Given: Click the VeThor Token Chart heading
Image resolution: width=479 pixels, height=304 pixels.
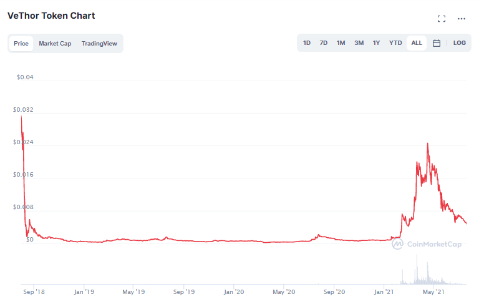Looking at the screenshot, I should pyautogui.click(x=51, y=16).
